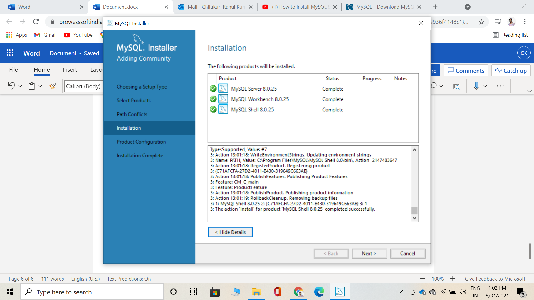Click Cancel in MySQL Installer
Image resolution: width=534 pixels, height=300 pixels.
point(407,253)
